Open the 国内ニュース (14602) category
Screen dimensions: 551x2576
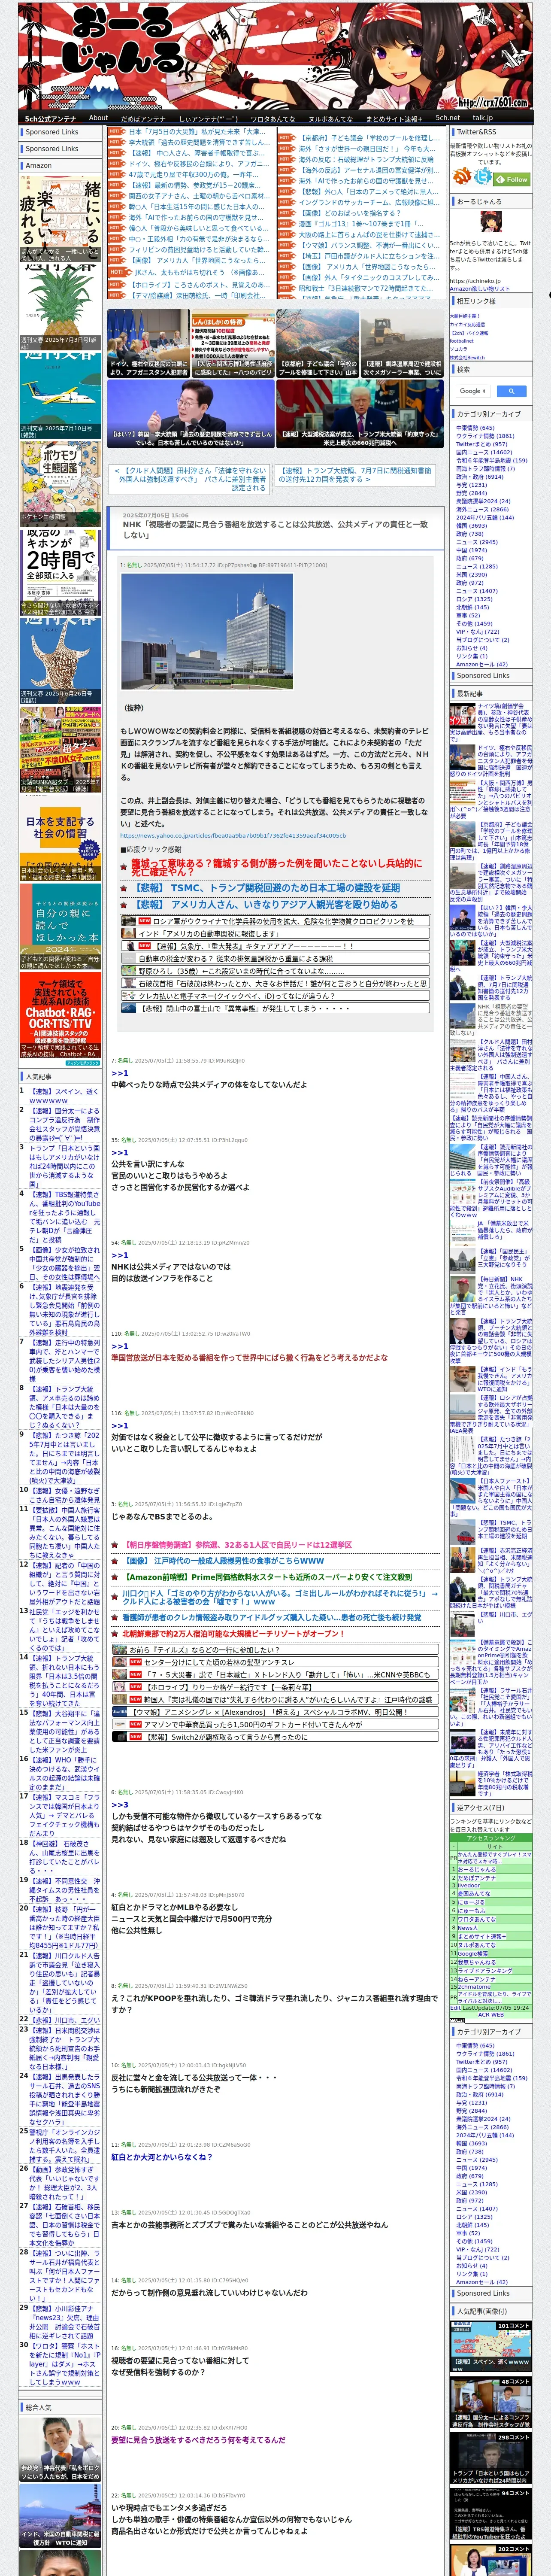pos(484,452)
